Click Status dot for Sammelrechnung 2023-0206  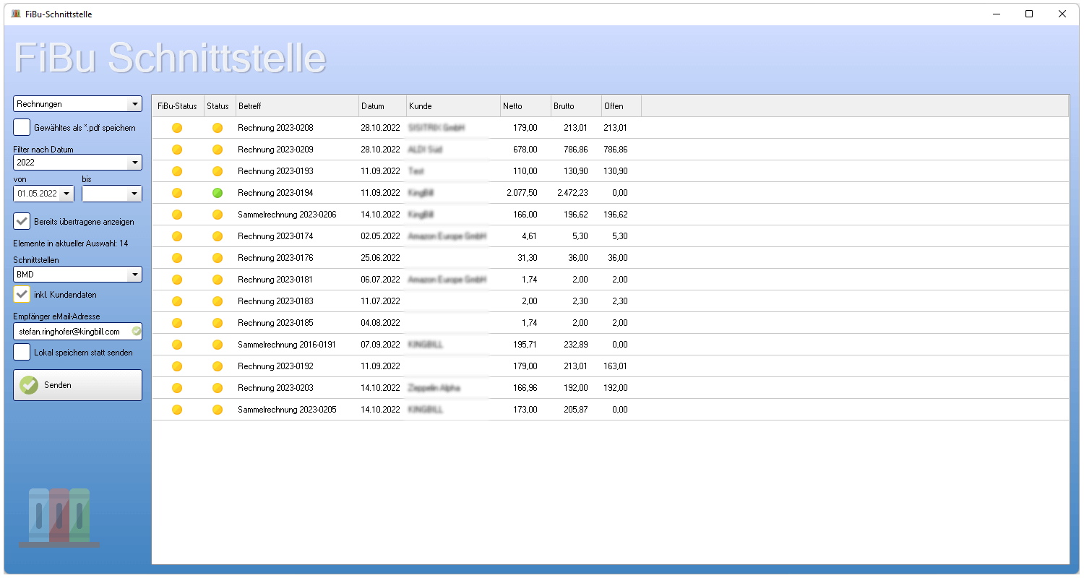tap(218, 215)
